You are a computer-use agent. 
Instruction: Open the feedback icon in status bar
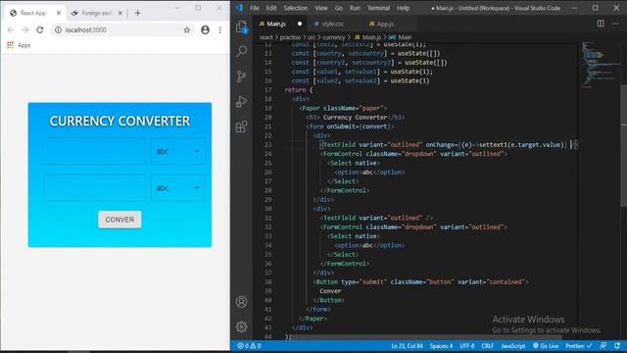(x=603, y=346)
